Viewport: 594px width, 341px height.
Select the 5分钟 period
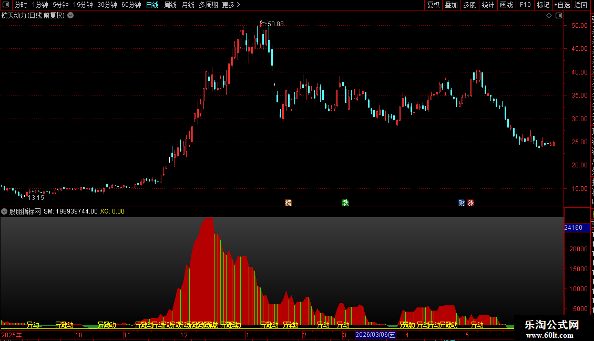60,5
